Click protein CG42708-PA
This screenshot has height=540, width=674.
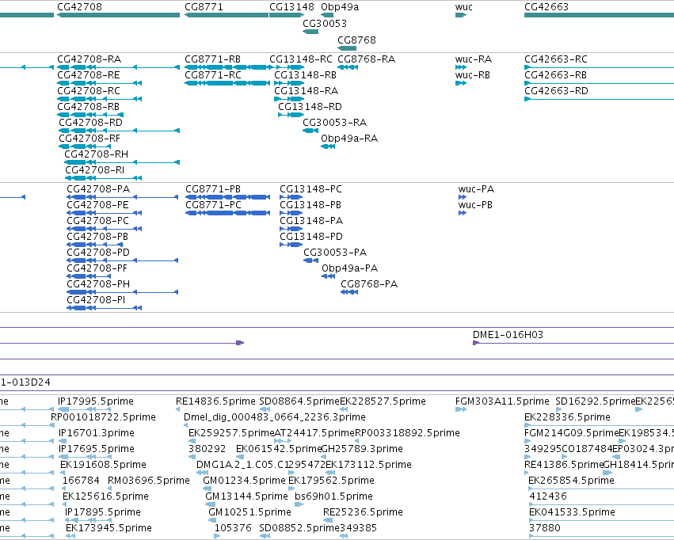[98, 189]
